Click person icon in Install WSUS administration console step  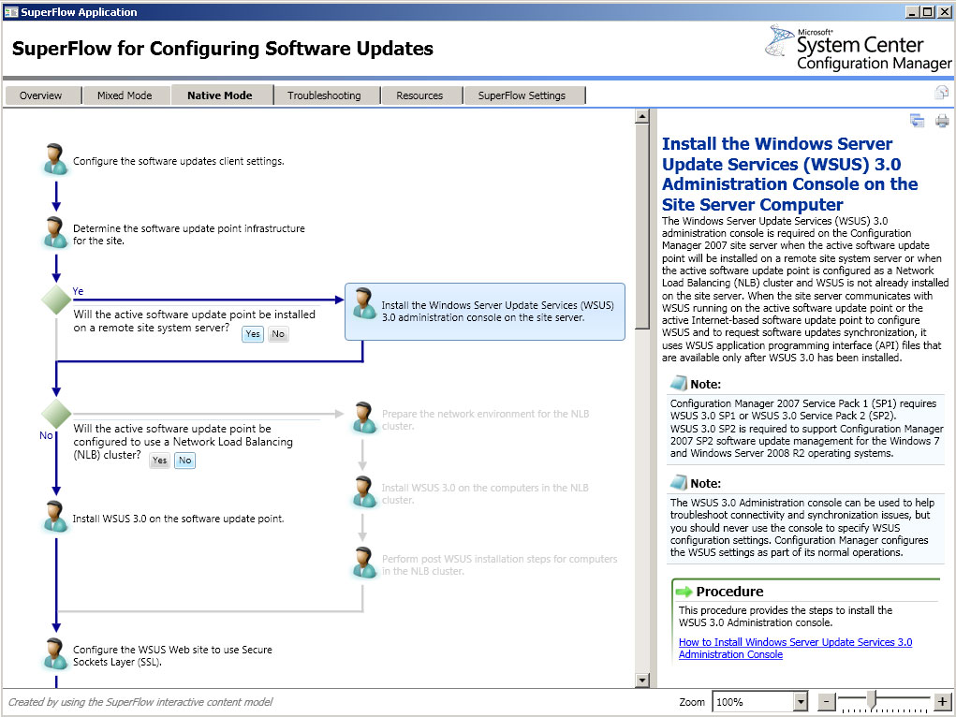click(364, 303)
